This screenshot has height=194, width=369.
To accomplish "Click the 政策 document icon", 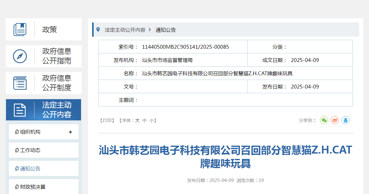I will 20,30.
